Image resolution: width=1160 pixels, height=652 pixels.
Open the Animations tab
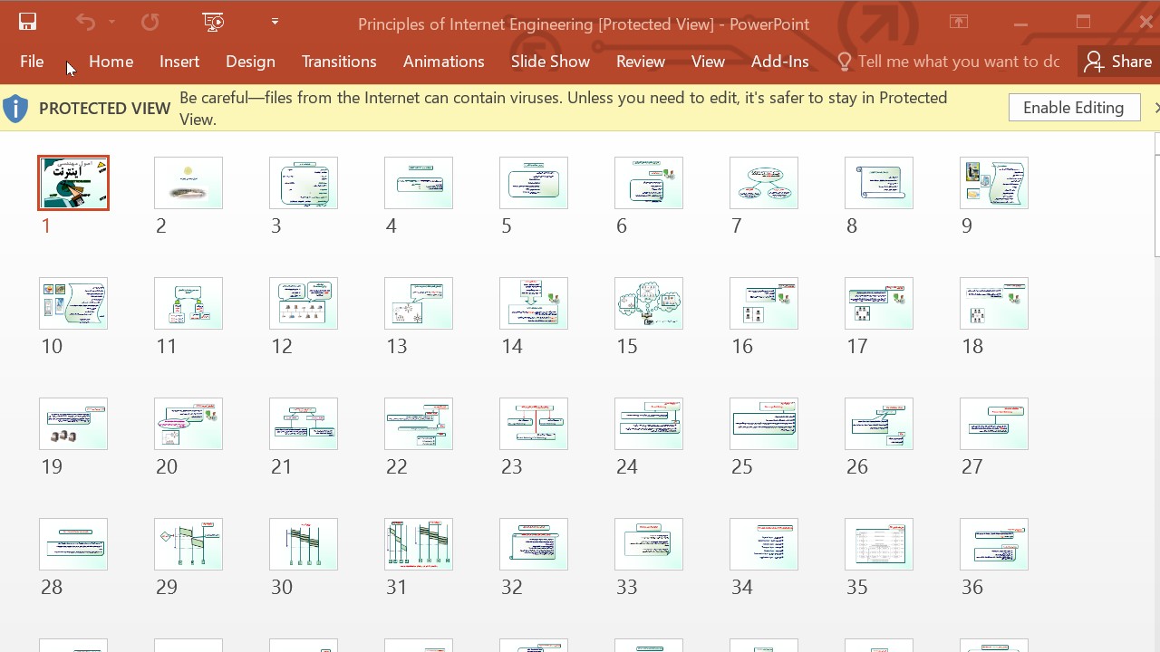444,62
